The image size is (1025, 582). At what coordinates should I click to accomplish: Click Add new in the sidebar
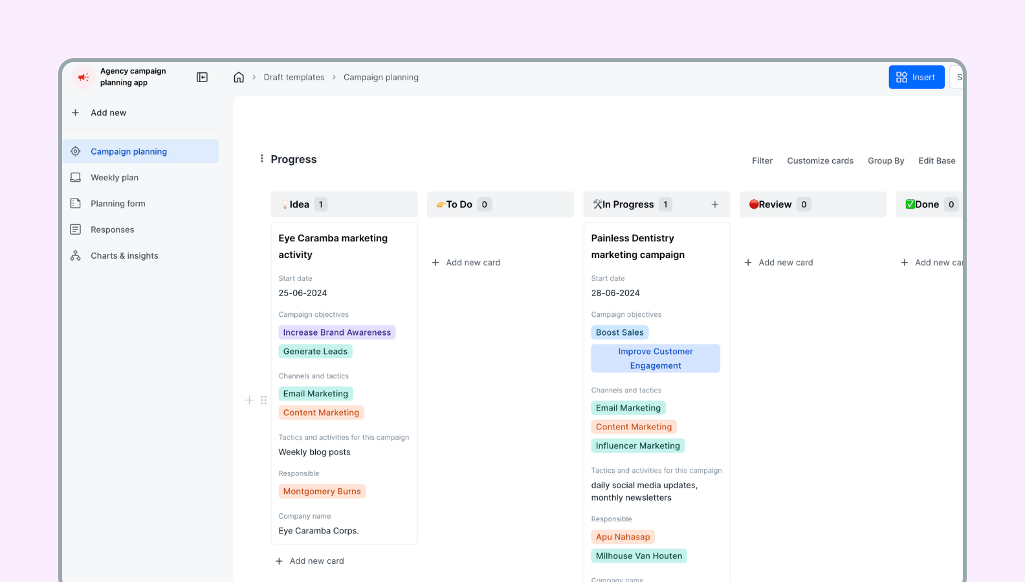[108, 113]
